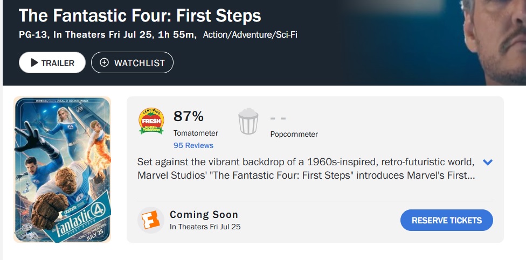
Task: Click "In Theaters Fri Jul 25" under Coming Soon
Action: (205, 227)
